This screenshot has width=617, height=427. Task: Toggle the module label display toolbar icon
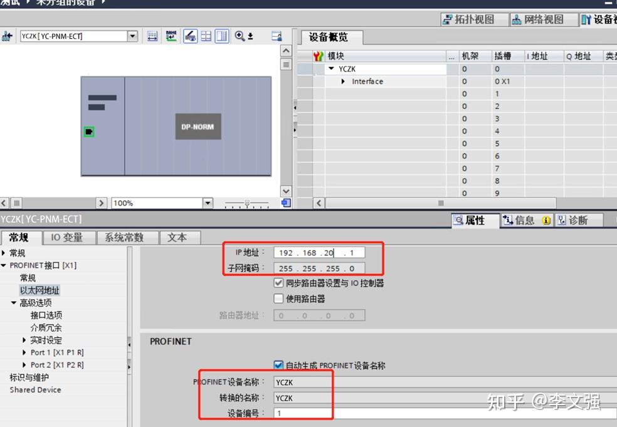pos(191,36)
